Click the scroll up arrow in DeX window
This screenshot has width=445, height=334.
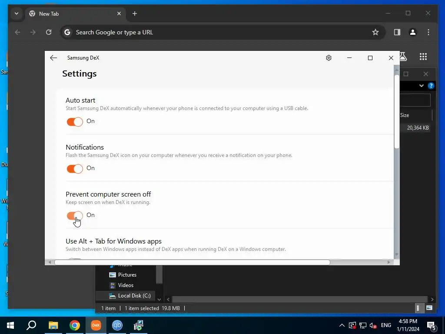point(397,70)
